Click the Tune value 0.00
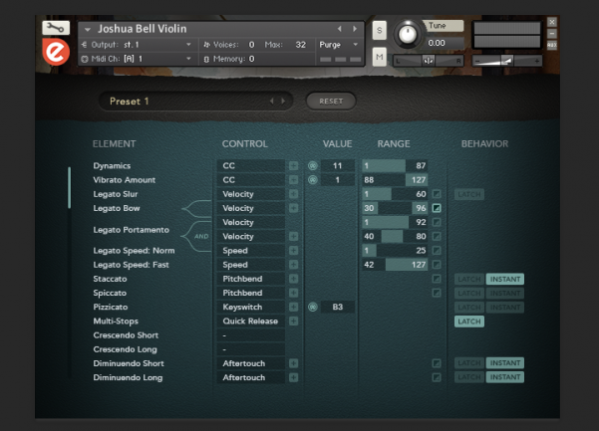The width and height of the screenshot is (599, 431). (x=437, y=43)
